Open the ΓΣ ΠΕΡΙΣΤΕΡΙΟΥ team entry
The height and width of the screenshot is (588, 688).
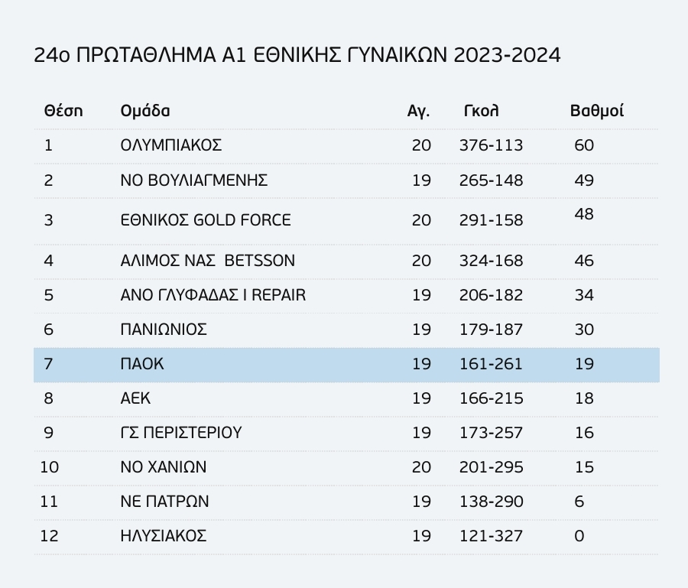tap(180, 433)
